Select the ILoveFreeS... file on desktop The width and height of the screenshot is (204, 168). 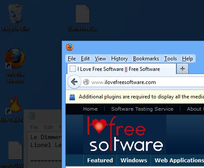click(x=82, y=18)
